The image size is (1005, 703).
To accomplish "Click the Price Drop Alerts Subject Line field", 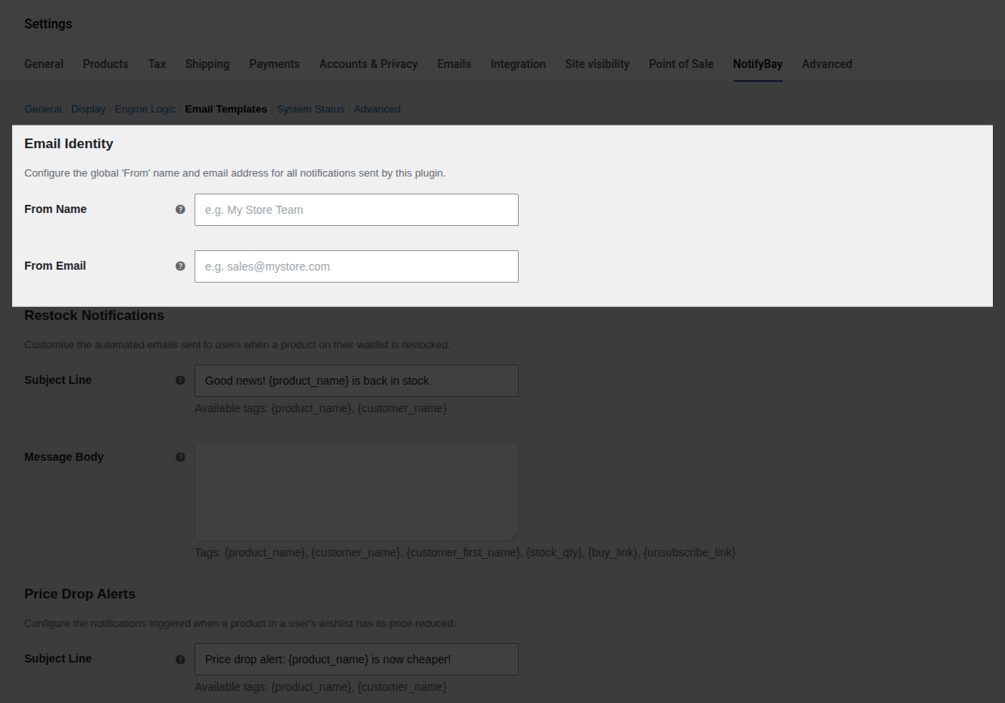I will pos(357,659).
